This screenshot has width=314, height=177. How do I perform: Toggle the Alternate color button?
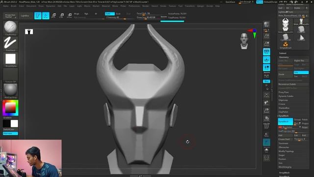coord(10,133)
